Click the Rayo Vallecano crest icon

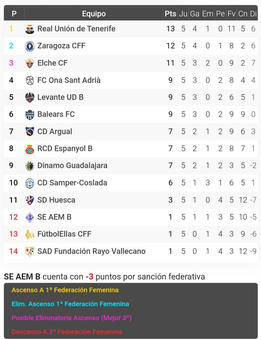30,251
